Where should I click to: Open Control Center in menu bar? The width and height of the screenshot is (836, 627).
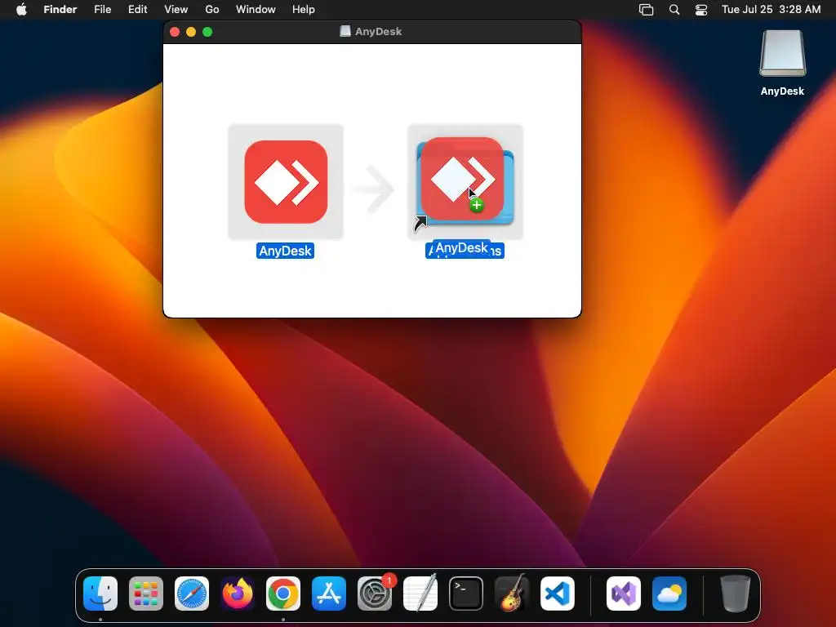701,10
